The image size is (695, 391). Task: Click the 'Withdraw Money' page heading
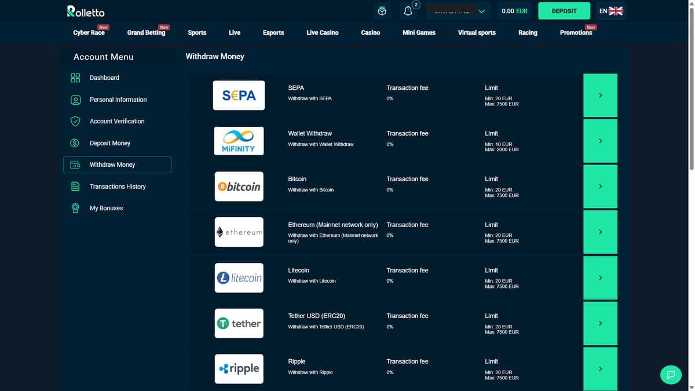tap(215, 56)
